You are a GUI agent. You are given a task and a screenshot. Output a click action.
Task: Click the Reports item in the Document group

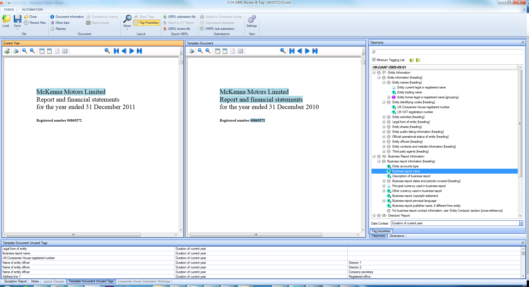coord(58,29)
